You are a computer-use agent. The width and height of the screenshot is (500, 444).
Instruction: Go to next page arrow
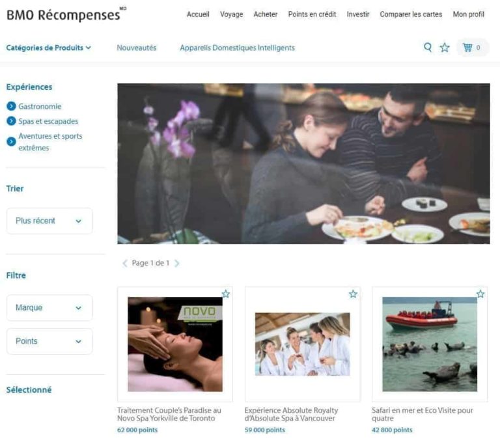[x=177, y=263]
